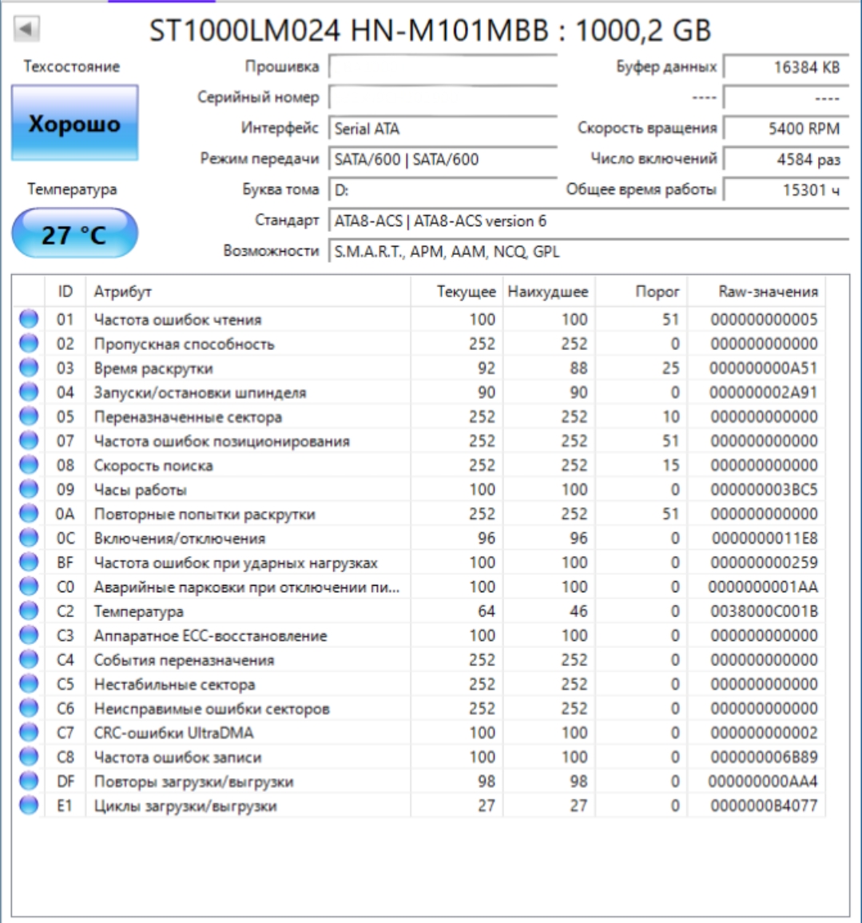Click status icon for attribute DF
Screen dimensions: 862x923
28,781
